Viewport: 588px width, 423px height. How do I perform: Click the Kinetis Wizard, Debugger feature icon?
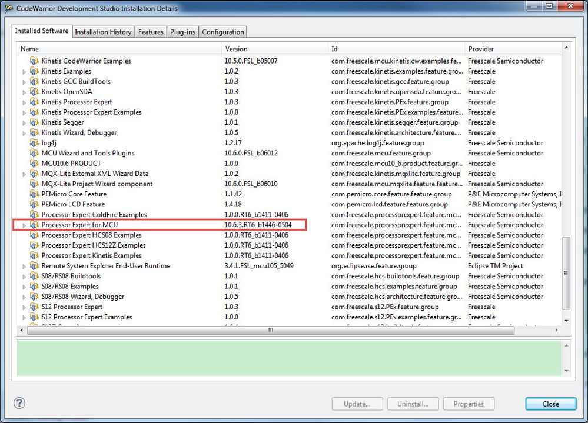(x=34, y=132)
